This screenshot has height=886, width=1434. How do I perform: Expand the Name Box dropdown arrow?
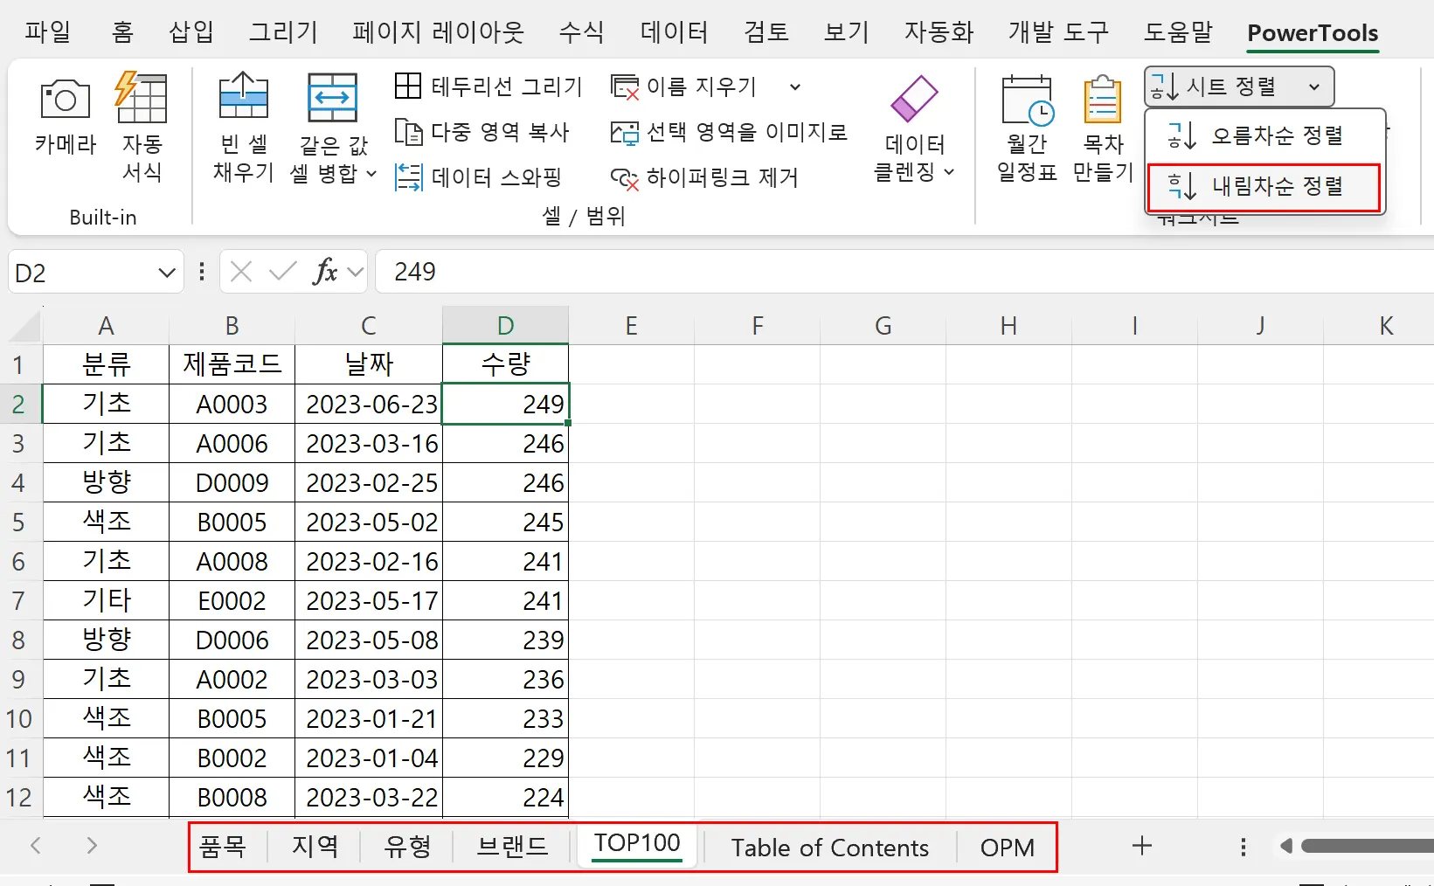[x=166, y=272]
